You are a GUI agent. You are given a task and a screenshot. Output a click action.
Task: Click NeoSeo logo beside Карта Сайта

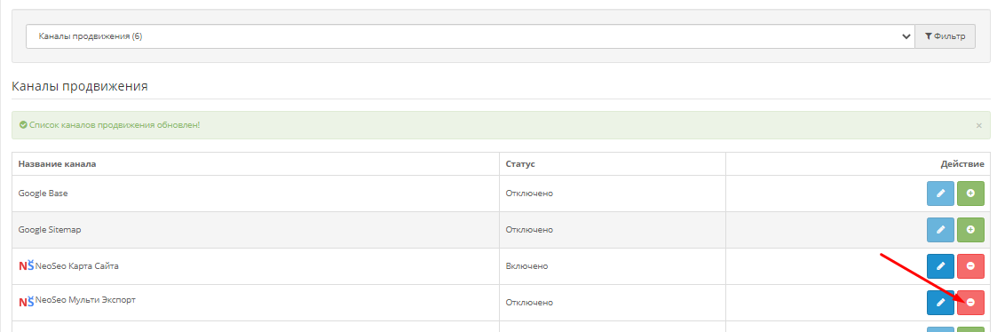pos(26,265)
